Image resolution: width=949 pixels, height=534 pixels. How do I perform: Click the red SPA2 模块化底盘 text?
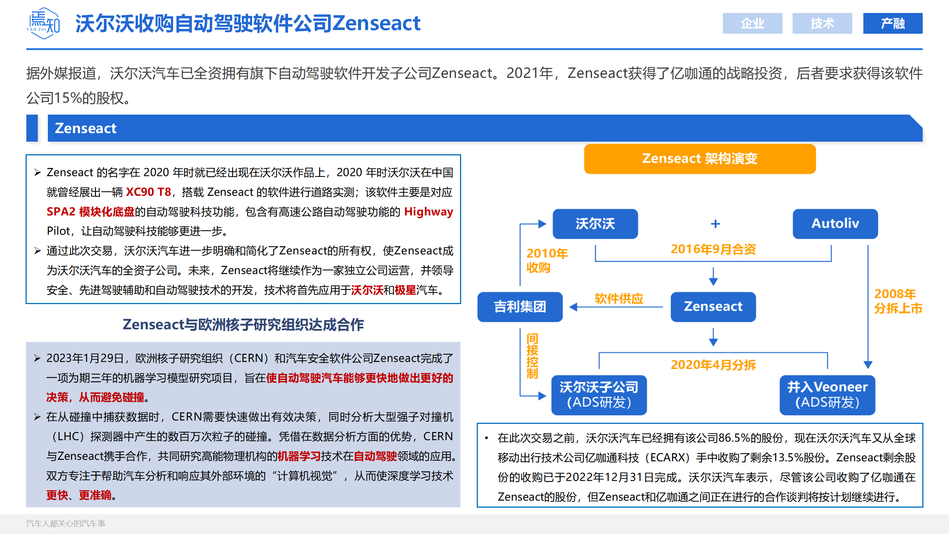(x=90, y=211)
